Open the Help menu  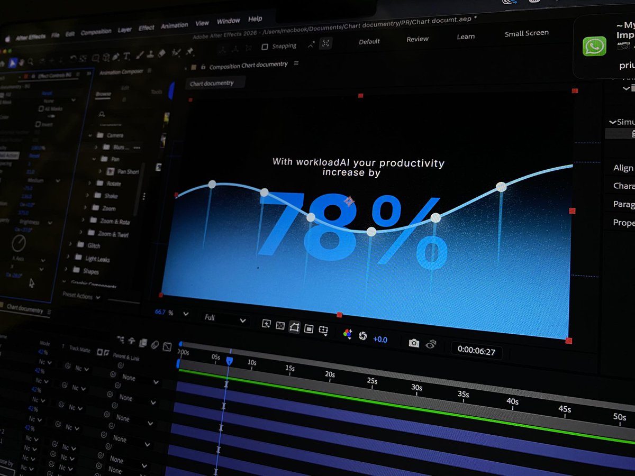click(x=255, y=19)
